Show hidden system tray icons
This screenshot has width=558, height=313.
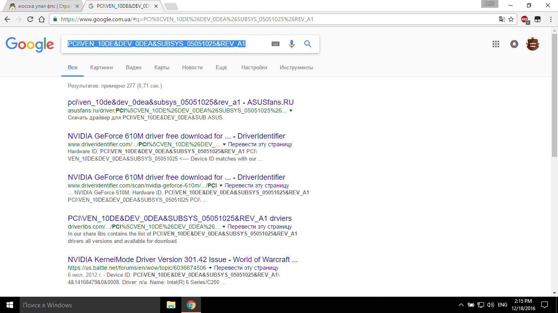pyautogui.click(x=461, y=305)
